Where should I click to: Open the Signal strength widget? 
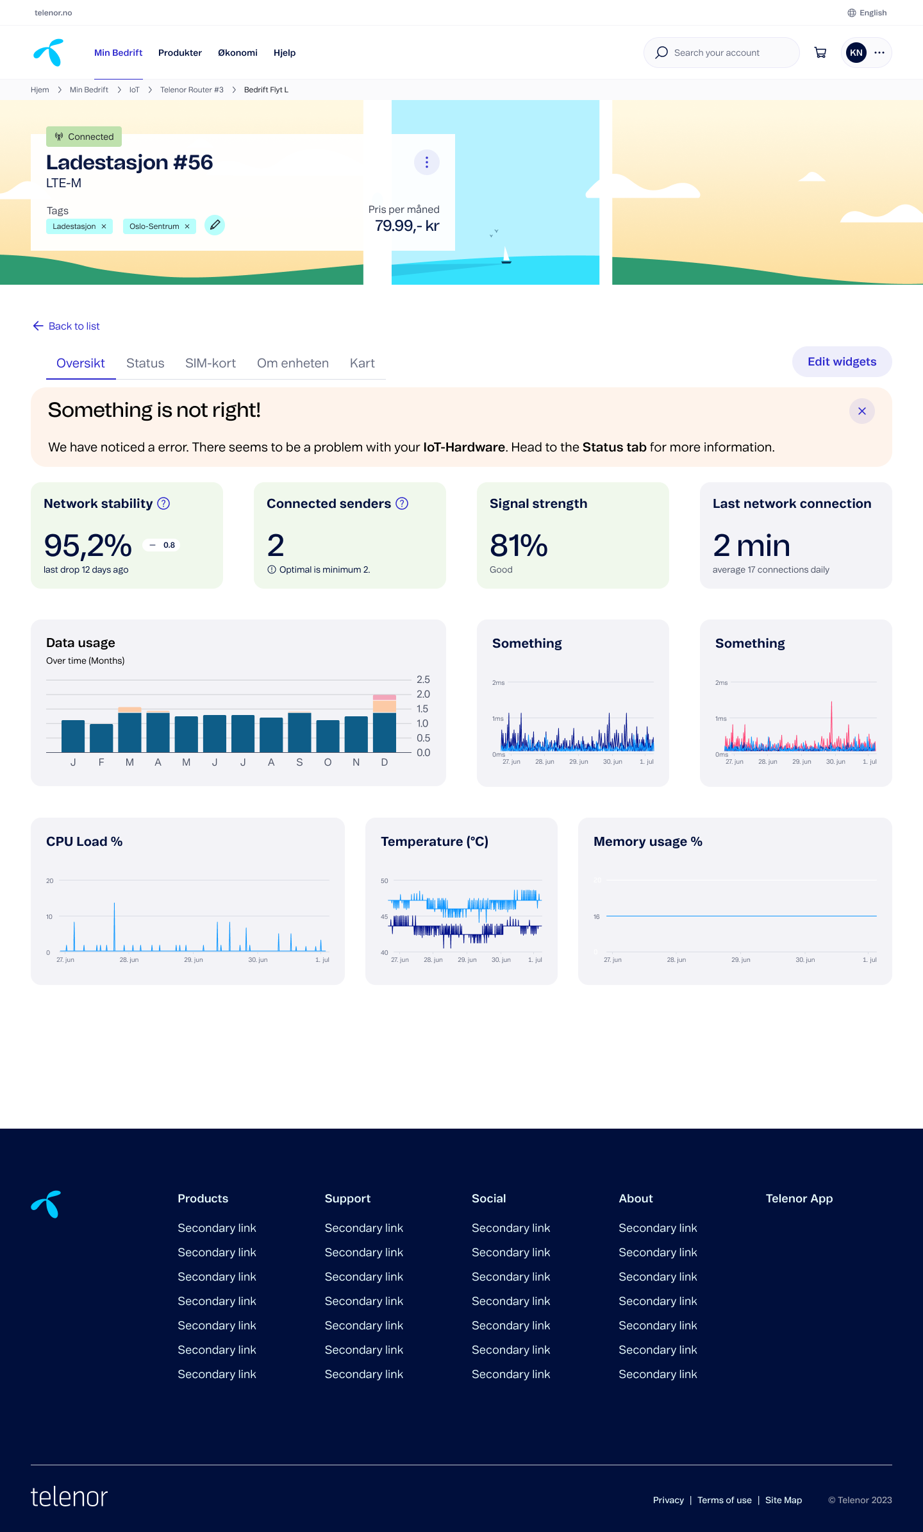click(573, 535)
